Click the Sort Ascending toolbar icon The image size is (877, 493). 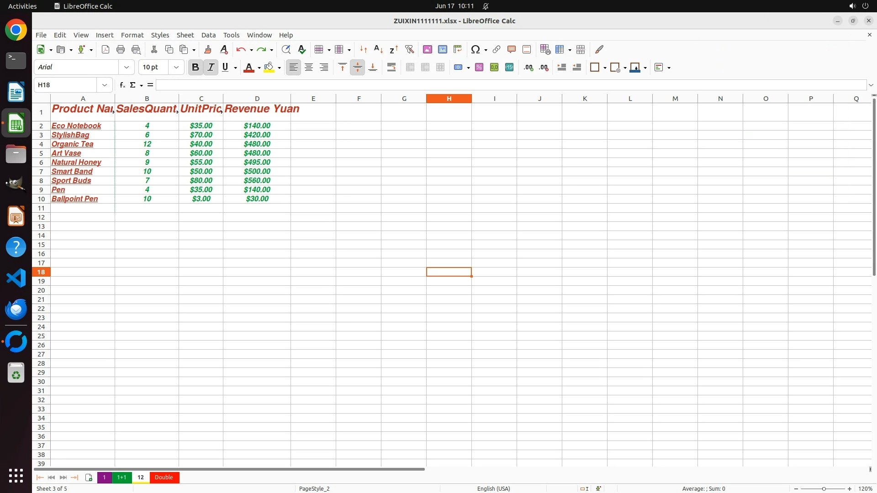[378, 49]
